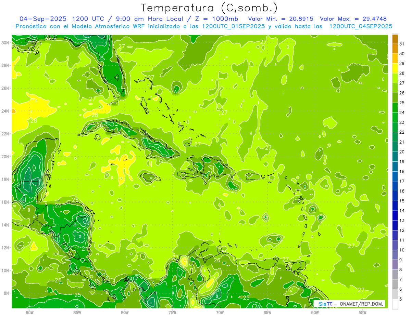Click the 55W longitude axis label
The image size is (411, 317).
click(363, 313)
